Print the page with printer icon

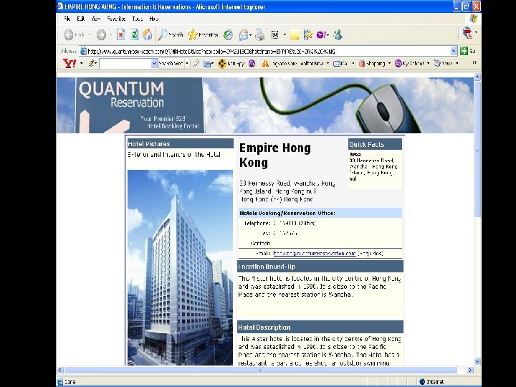[260, 34]
